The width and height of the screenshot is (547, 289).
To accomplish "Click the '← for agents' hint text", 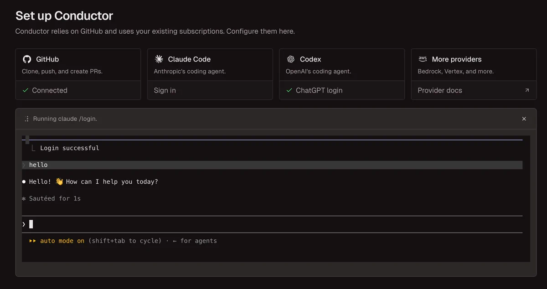I will coord(195,241).
